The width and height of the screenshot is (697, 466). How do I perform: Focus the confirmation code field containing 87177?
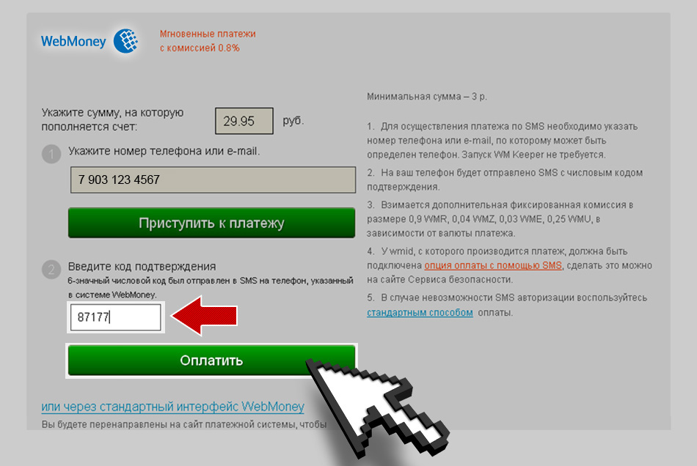(116, 317)
